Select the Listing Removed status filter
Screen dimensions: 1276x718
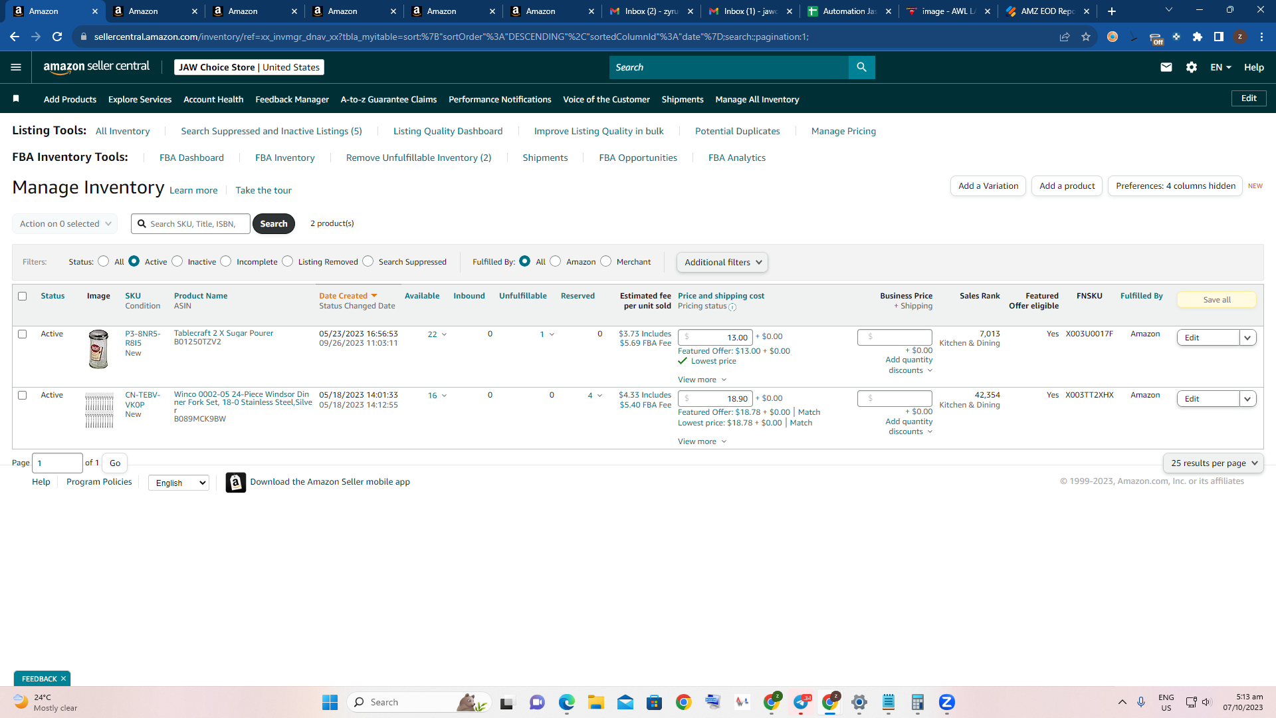288,261
